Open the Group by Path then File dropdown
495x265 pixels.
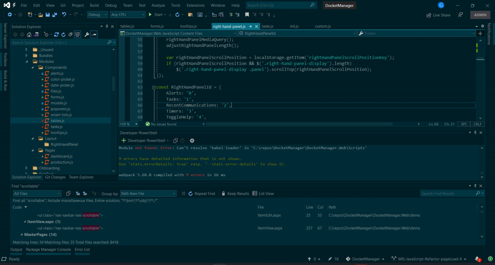pyautogui.click(x=148, y=193)
